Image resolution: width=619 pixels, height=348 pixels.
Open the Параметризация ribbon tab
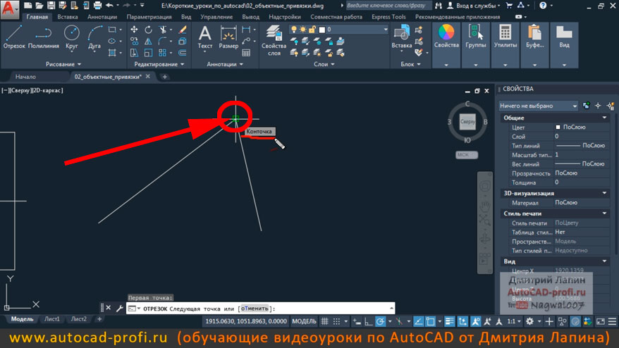[x=149, y=17]
